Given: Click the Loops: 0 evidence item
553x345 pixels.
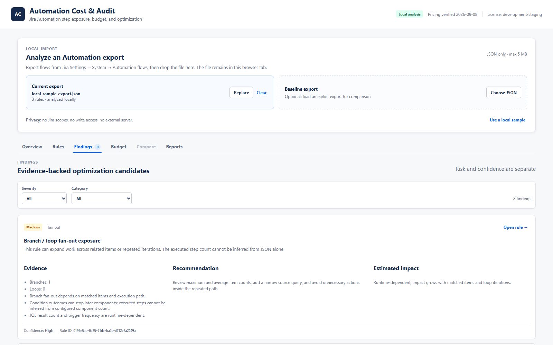Looking at the screenshot, I should [x=37, y=289].
